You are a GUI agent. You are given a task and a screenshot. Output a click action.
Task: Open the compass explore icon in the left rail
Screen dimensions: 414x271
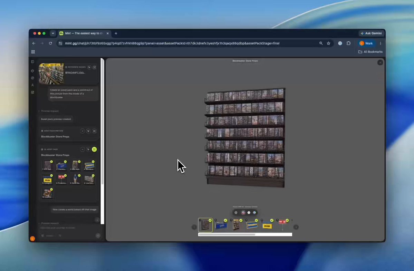coord(32,78)
